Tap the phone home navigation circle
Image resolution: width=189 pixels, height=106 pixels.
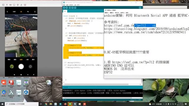click(21, 74)
